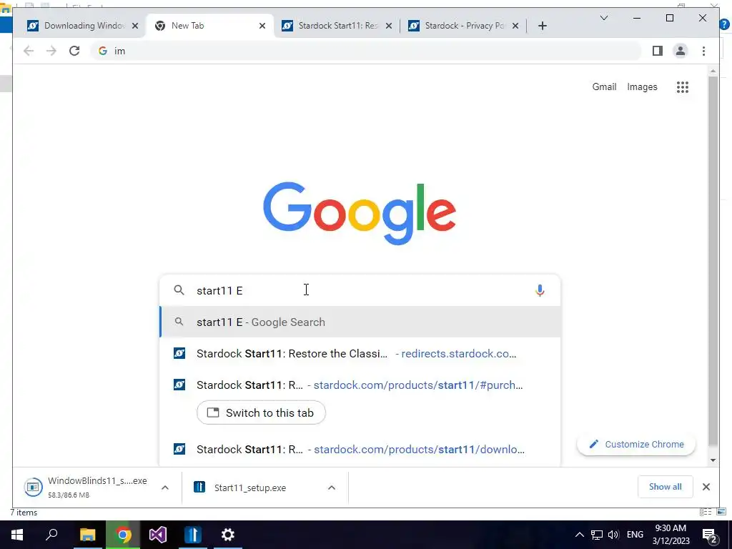Image resolution: width=732 pixels, height=549 pixels.
Task: Go forward with the right arrow button
Action: click(51, 51)
